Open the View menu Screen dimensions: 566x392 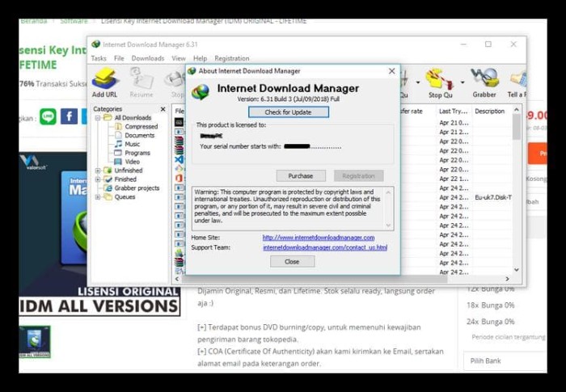click(179, 58)
